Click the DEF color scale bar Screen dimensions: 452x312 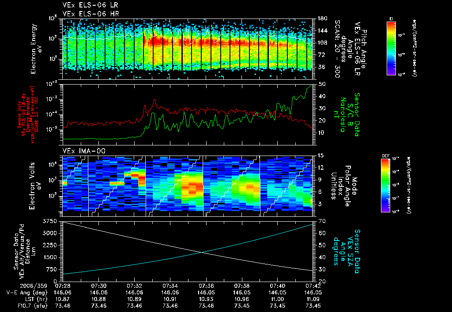coord(386,186)
